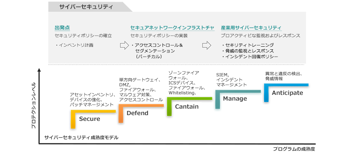This screenshot has height=153, width=348.
Task: Select the text 脅威情報
Action: [274, 79]
